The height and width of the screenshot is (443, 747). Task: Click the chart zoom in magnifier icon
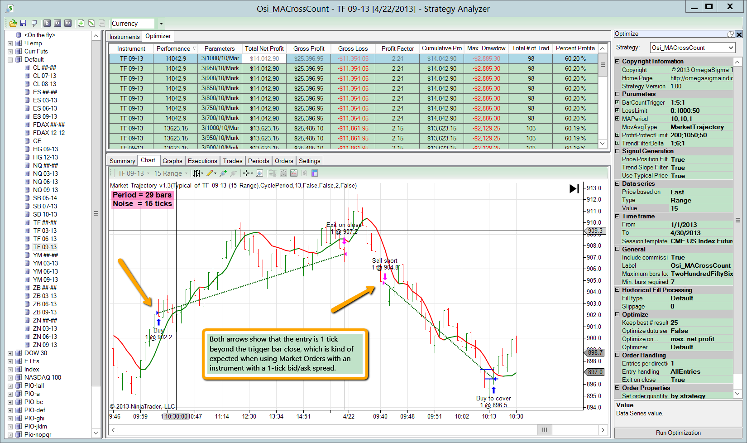(x=223, y=173)
